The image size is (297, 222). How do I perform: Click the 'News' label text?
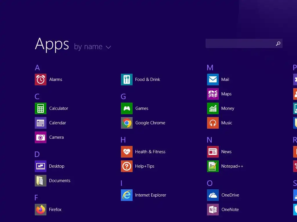[x=226, y=152]
